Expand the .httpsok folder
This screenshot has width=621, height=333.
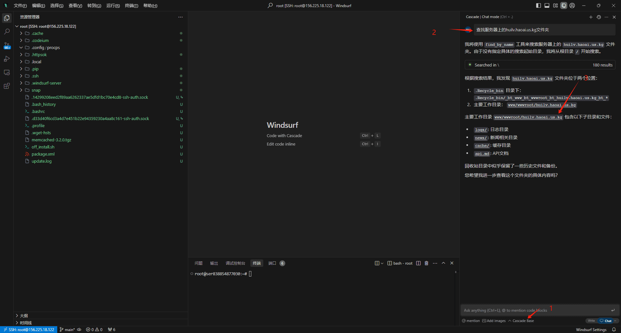[100, 55]
